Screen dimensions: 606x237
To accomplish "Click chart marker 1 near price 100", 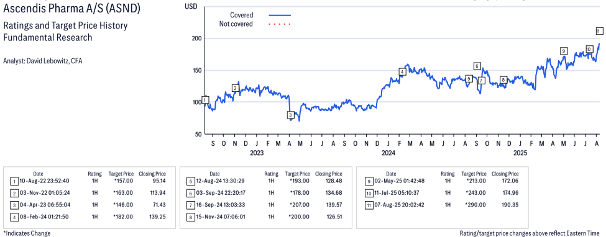I will (x=206, y=100).
